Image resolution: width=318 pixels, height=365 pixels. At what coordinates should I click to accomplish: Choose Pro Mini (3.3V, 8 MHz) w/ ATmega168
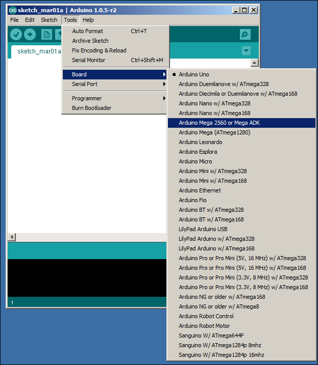pyautogui.click(x=241, y=287)
